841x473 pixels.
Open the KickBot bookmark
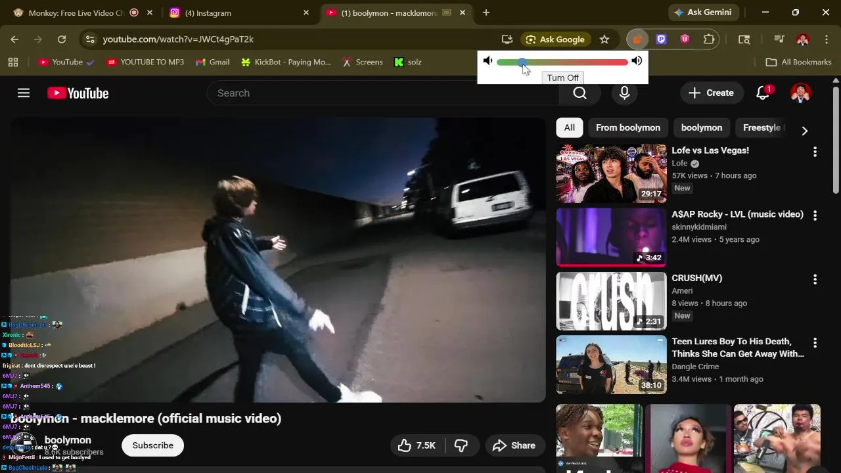286,62
